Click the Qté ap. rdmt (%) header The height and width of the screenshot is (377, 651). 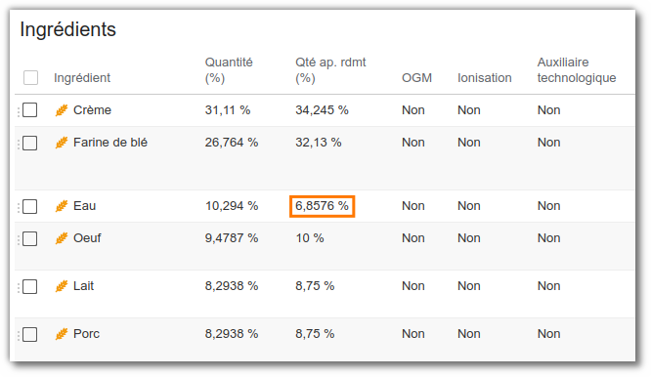pos(330,70)
